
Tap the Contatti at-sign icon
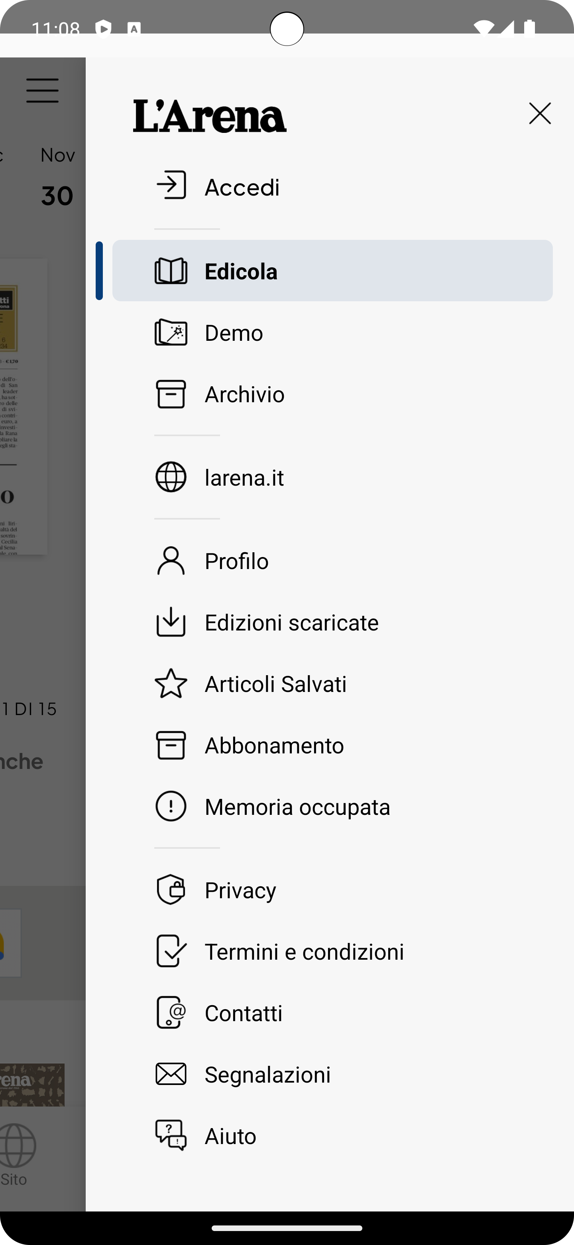pos(171,1012)
